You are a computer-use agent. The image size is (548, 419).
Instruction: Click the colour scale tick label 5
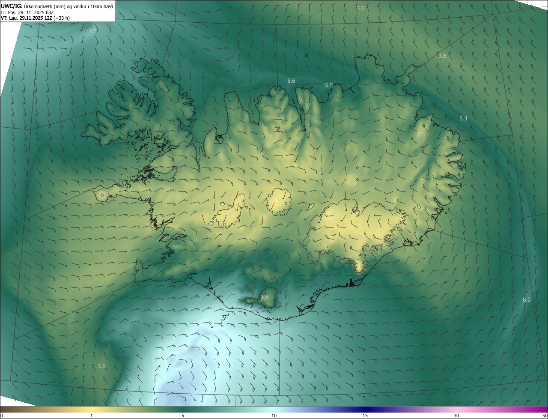183,416
